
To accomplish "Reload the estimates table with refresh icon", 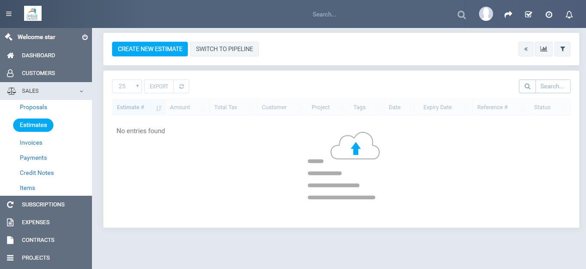I will [x=182, y=87].
